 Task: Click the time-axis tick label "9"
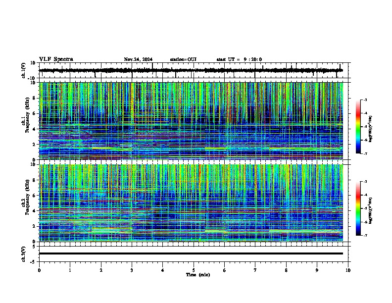317,270
